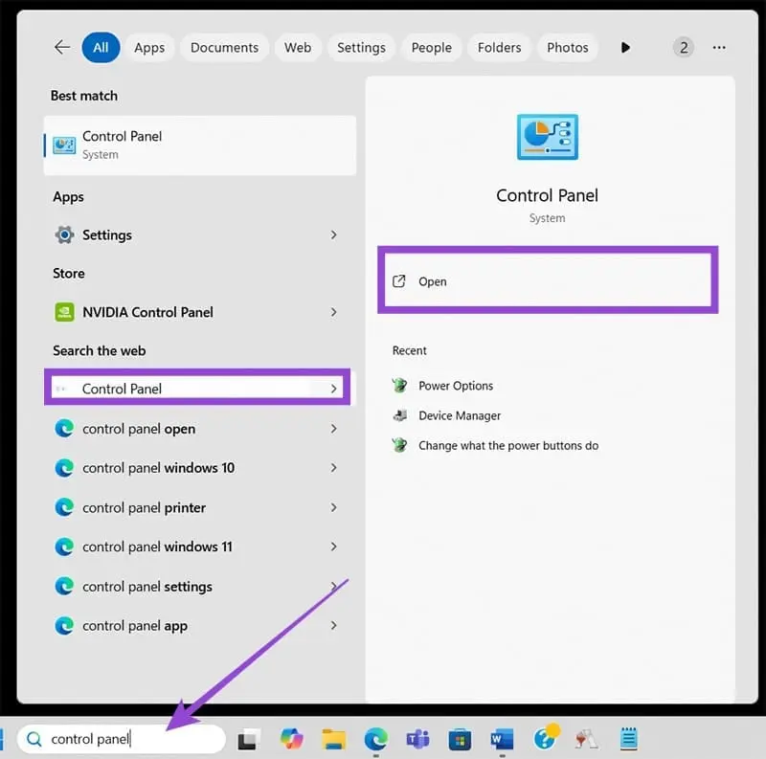766x759 pixels.
Task: Launch Microsoft Store from the taskbar
Action: click(x=460, y=739)
